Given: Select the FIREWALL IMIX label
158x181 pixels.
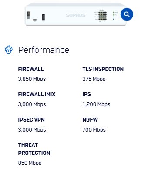Looking at the screenshot, I should click(37, 94).
